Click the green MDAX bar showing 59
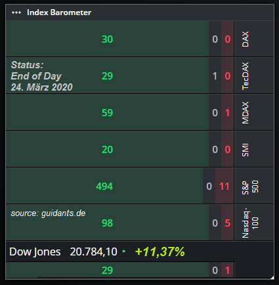Screen dimensions: 279x285 (x=107, y=112)
